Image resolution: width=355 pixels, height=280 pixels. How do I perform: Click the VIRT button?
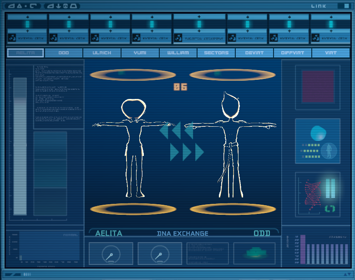pyautogui.click(x=331, y=53)
